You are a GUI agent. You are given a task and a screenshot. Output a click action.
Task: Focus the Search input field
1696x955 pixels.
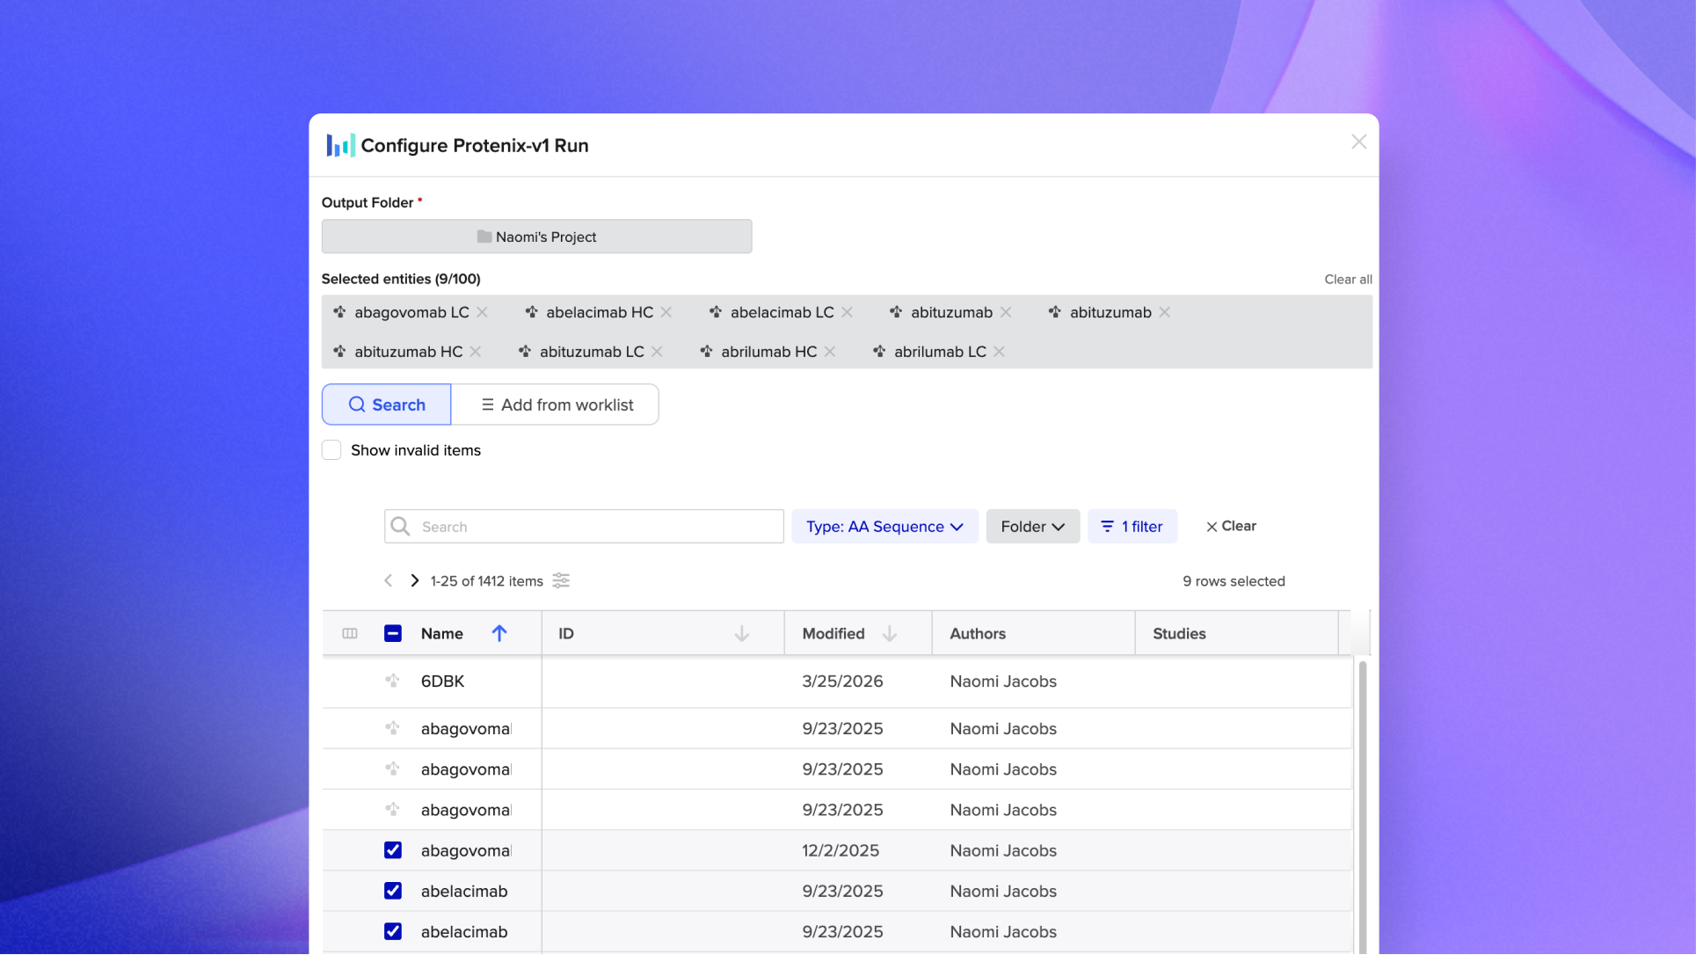point(584,526)
